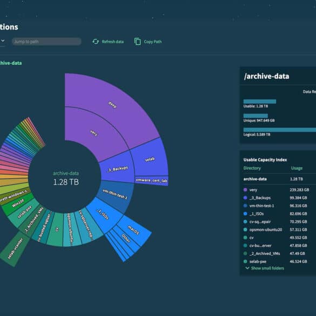316x316 pixels.
Task: Click swatch beside 'opsmon-ubuntu20' row
Action: (245, 230)
